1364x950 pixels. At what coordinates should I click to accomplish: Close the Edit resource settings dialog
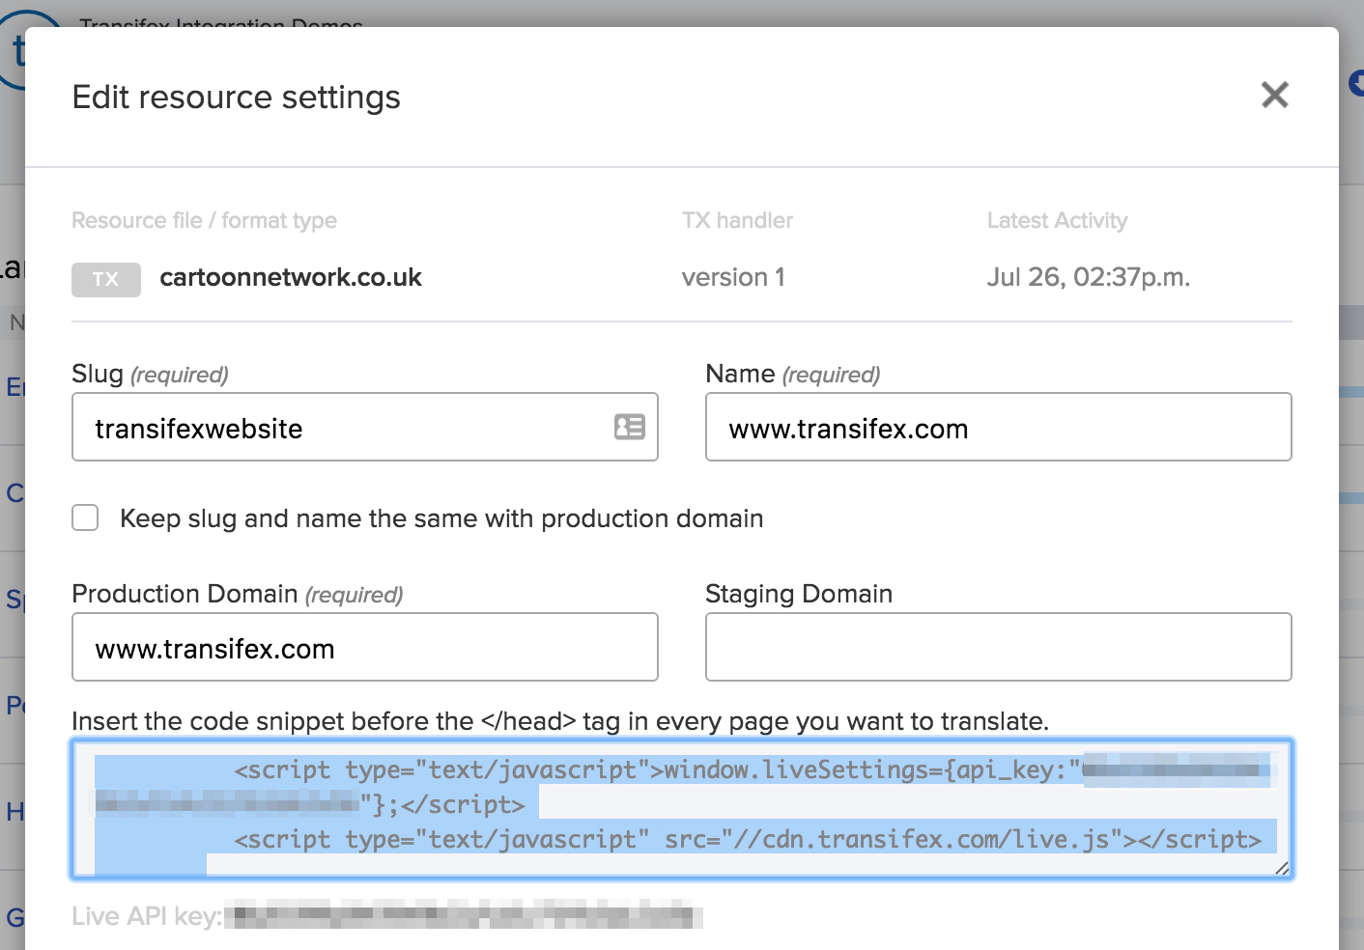point(1274,95)
